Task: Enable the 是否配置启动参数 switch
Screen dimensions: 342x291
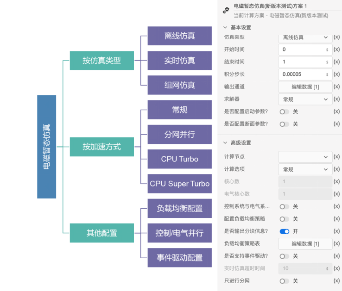Action: click(284, 111)
